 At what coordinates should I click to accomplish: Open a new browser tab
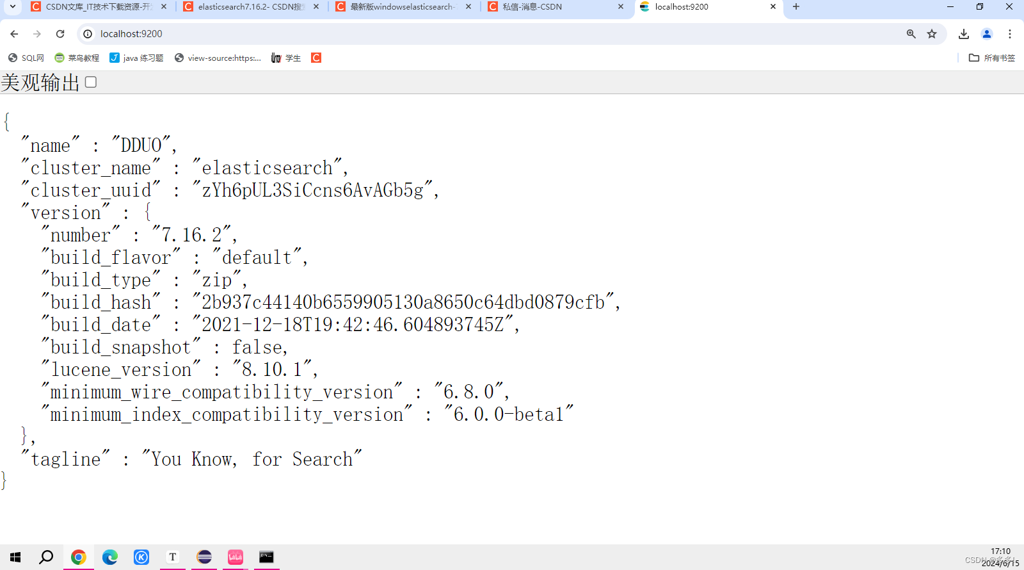pos(796,6)
